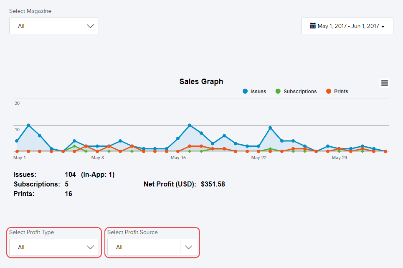Click the caret on the date range button
The image size is (403, 268).
tap(383, 26)
